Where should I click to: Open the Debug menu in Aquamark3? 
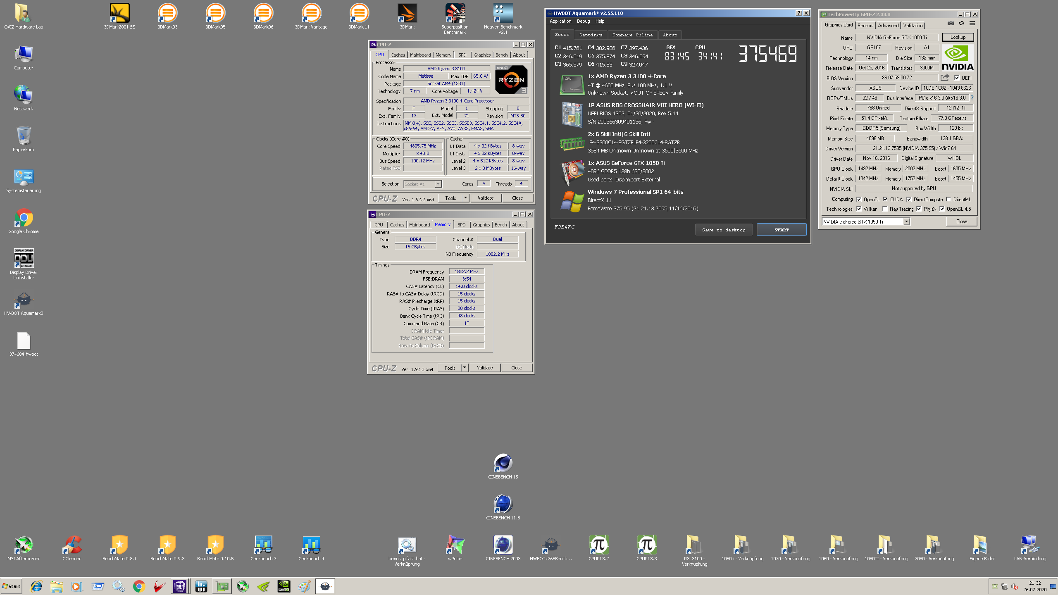click(583, 21)
